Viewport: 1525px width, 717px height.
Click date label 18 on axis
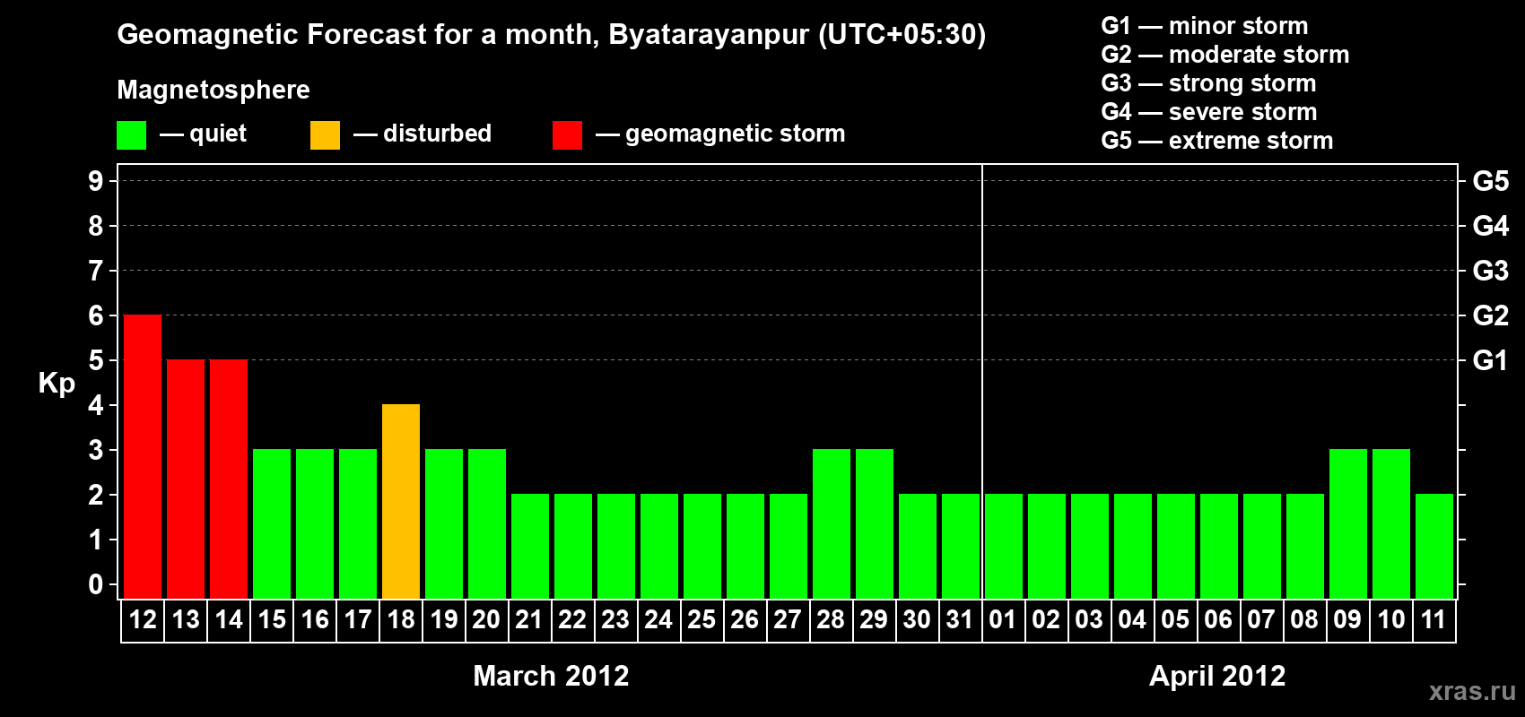point(401,619)
